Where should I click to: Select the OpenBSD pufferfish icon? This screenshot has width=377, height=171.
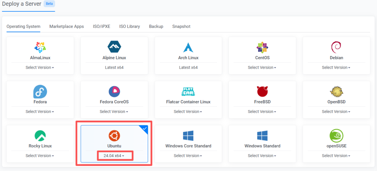[336, 91]
